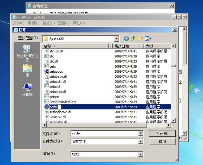Click the create new folder icon
The width and height of the screenshot is (203, 165).
[x=140, y=39]
